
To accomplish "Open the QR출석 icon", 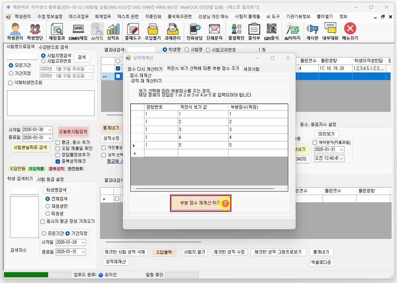I will tap(271, 32).
